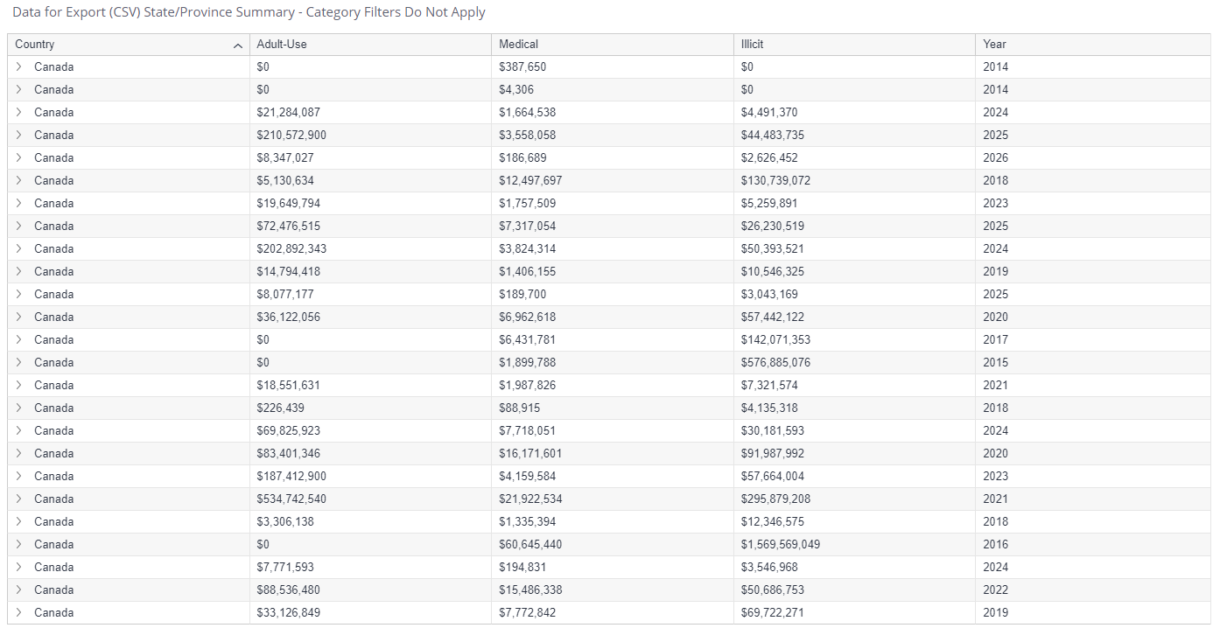This screenshot has height=635, width=1220.
Task: Expand row with Adult-Use $534,742,540
Action: click(18, 499)
